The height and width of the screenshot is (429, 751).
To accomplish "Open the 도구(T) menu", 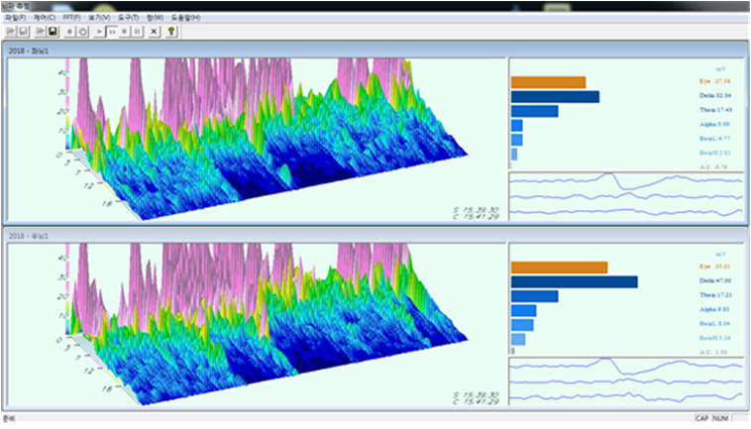I will pyautogui.click(x=129, y=18).
